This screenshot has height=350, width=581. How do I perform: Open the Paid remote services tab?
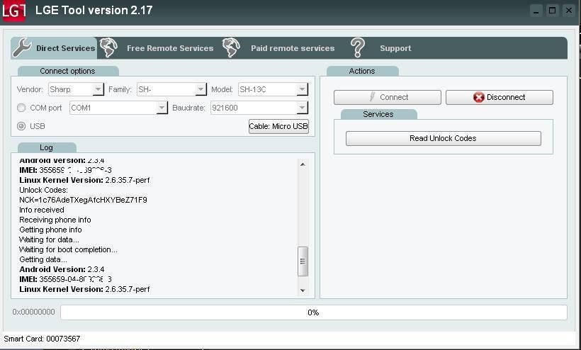point(293,48)
